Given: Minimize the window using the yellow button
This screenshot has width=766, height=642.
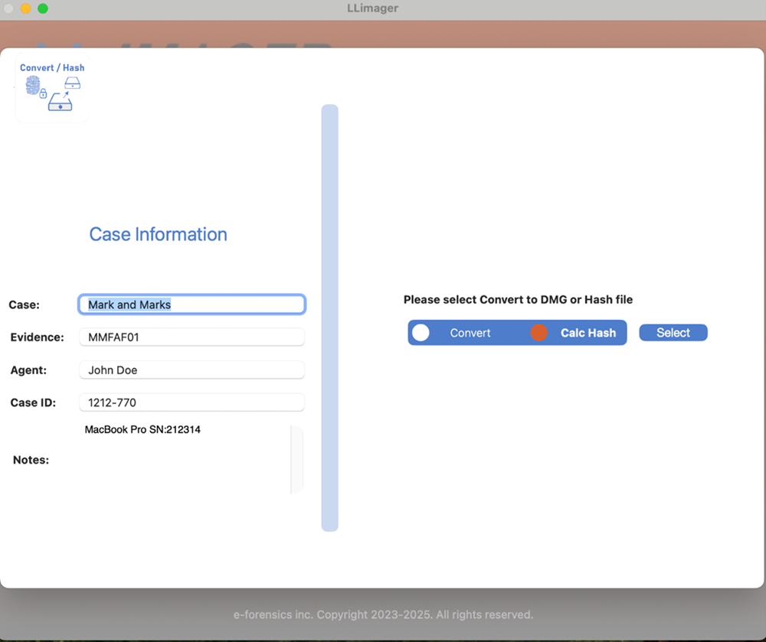Looking at the screenshot, I should 25,8.
